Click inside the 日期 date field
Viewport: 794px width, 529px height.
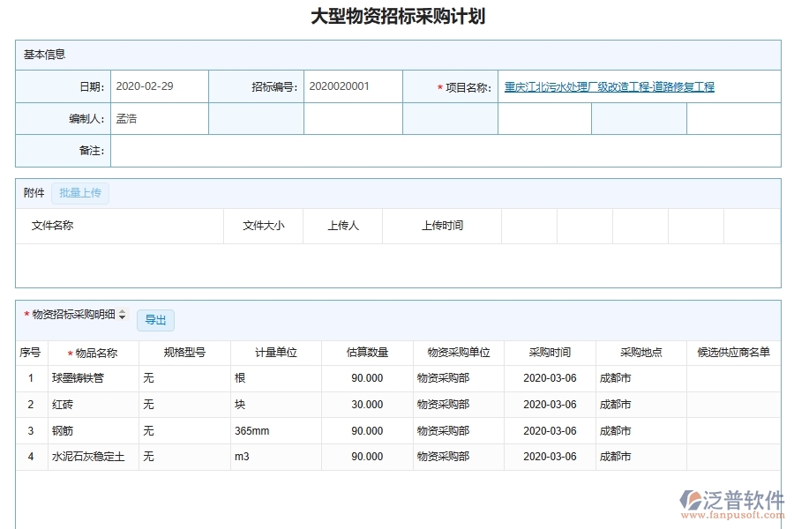[159, 86]
